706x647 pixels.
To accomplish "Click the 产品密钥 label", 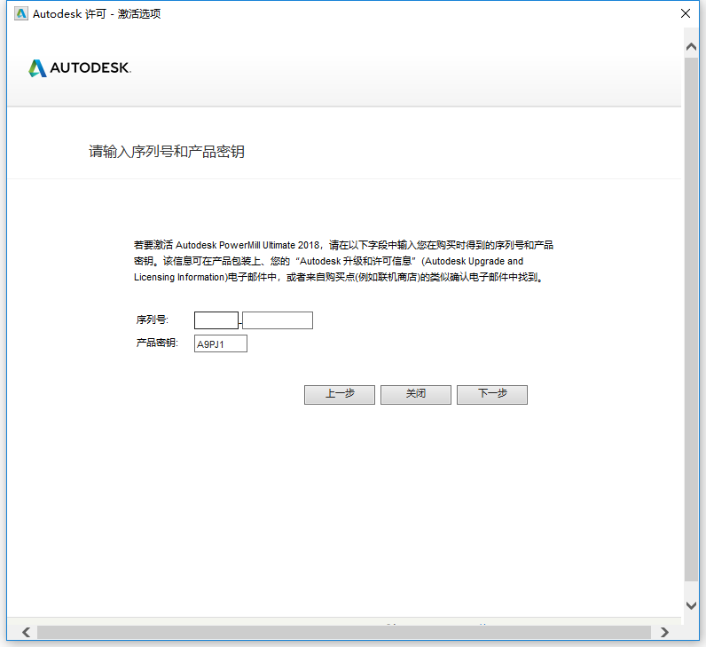I will pyautogui.click(x=157, y=343).
